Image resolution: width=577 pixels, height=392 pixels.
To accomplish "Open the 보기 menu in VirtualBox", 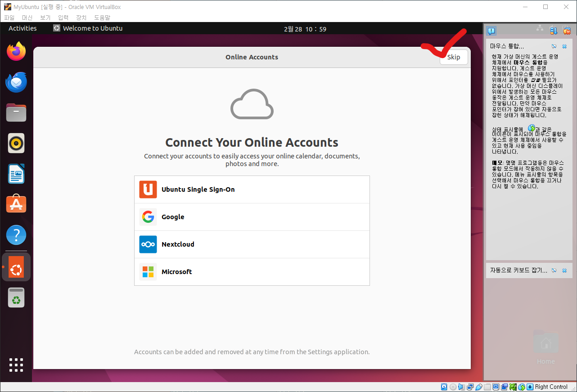I will [45, 18].
